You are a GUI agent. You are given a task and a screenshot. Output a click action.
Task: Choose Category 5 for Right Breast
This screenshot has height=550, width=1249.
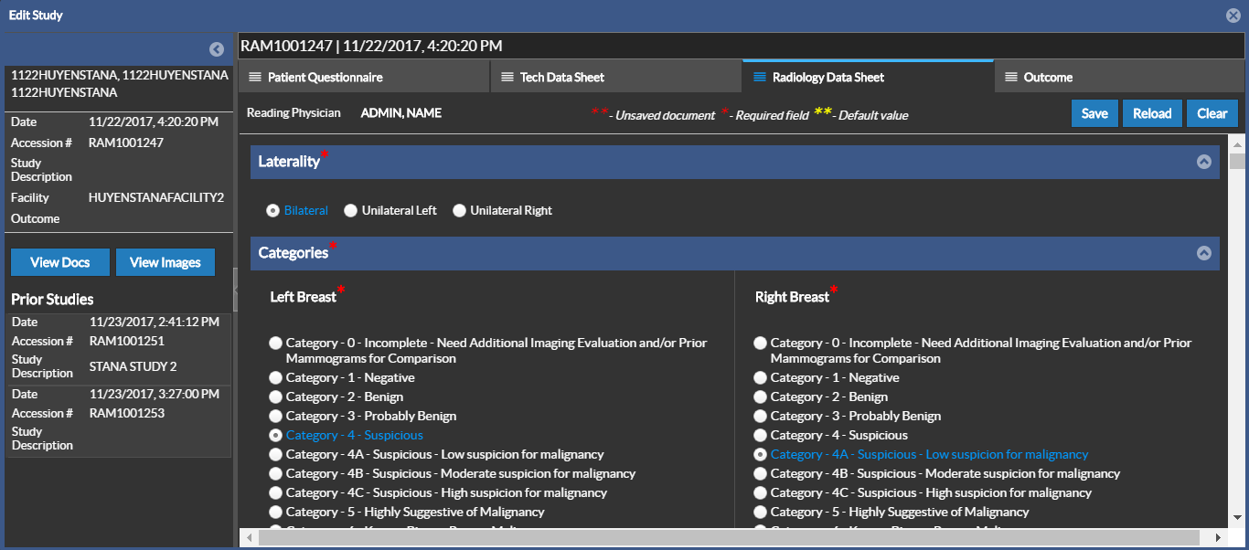click(x=760, y=513)
